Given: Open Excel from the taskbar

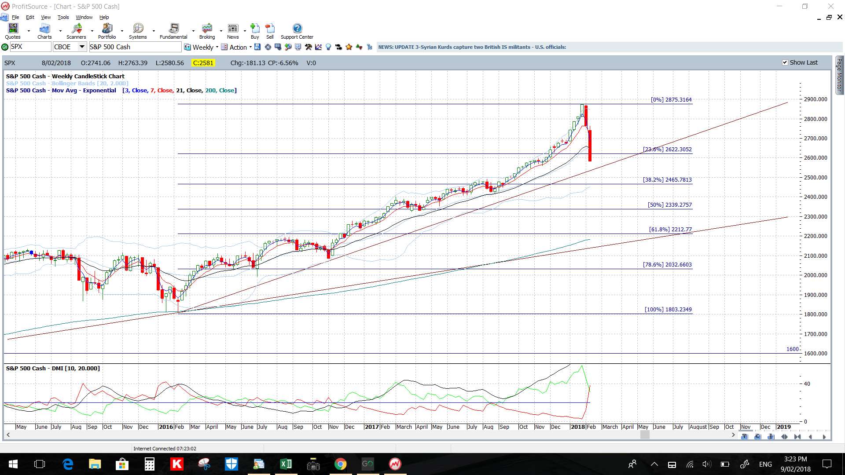Looking at the screenshot, I should click(286, 464).
